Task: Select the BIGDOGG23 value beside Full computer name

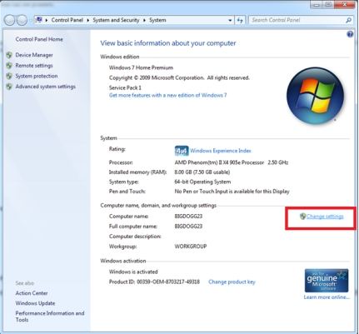Action: coord(188,227)
